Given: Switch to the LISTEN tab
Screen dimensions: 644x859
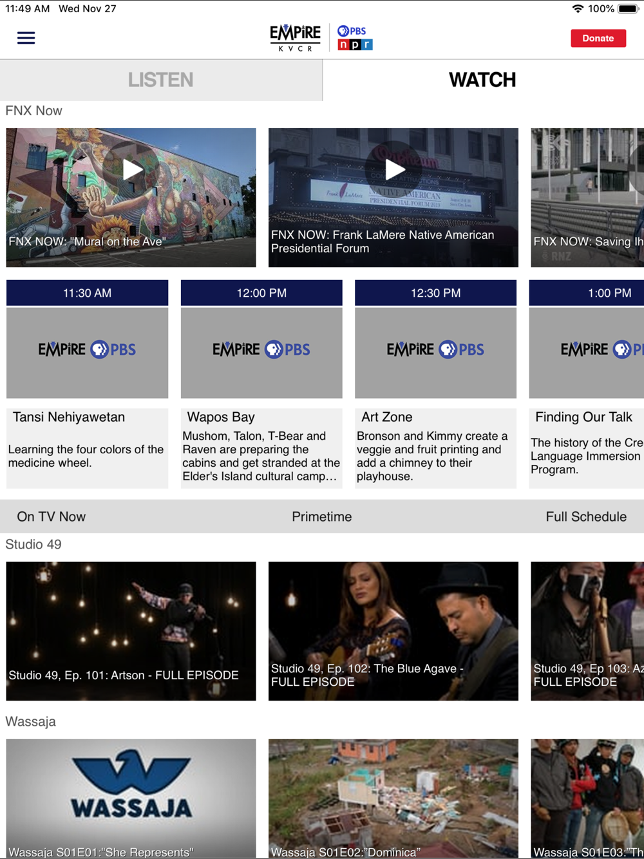Looking at the screenshot, I should pyautogui.click(x=160, y=80).
